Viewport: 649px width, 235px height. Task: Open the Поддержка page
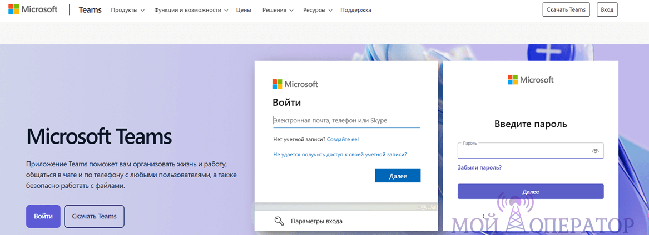pos(355,10)
